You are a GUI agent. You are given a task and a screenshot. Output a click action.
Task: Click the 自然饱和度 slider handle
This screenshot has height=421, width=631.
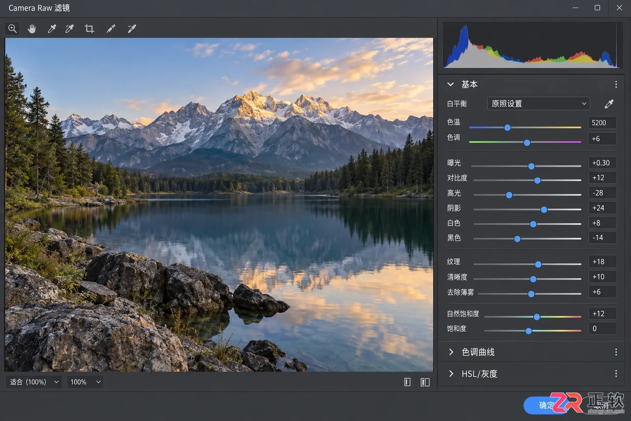pos(537,317)
